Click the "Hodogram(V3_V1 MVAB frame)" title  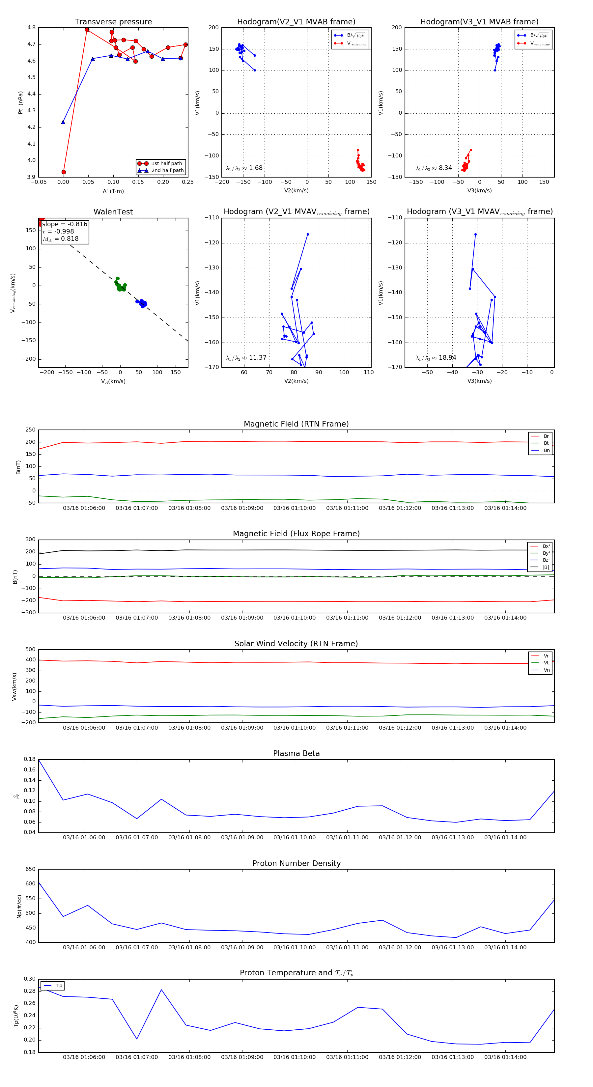pyautogui.click(x=479, y=21)
